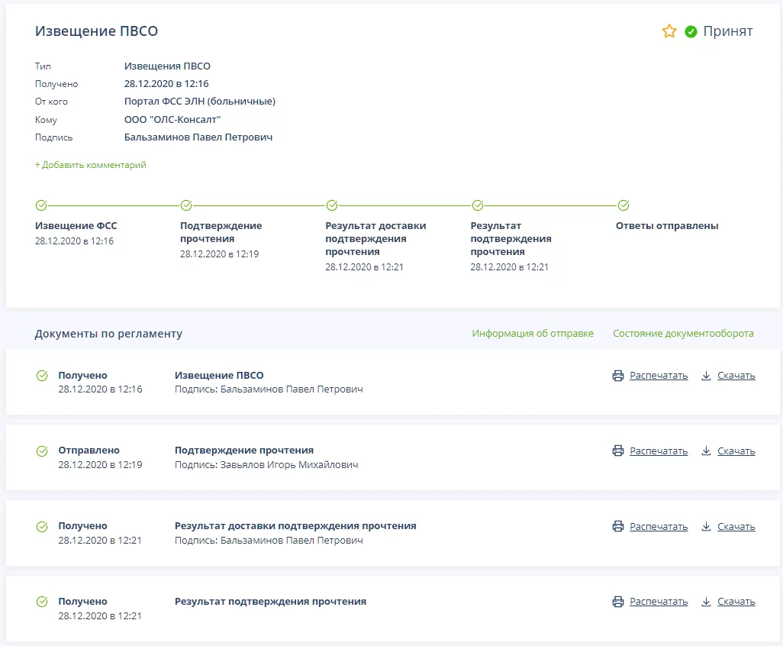This screenshot has width=783, height=646.
Task: Click printer icon for Результат доставки row
Action: [x=618, y=527]
